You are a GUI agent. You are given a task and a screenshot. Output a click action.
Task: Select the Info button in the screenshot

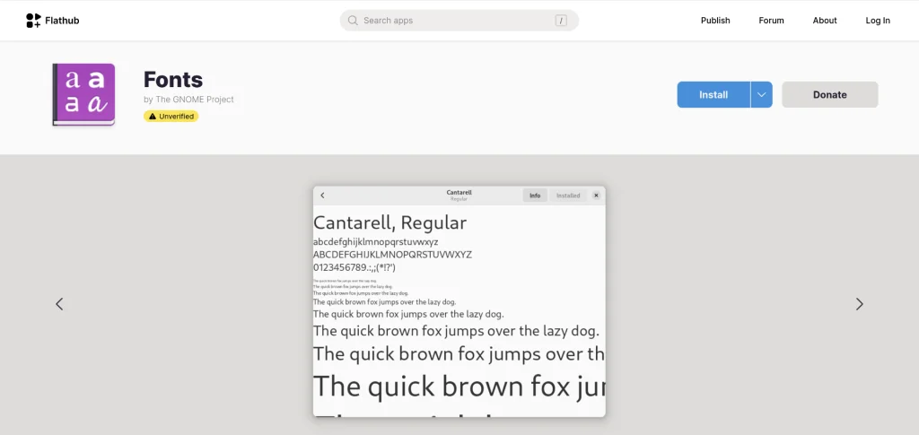(535, 196)
